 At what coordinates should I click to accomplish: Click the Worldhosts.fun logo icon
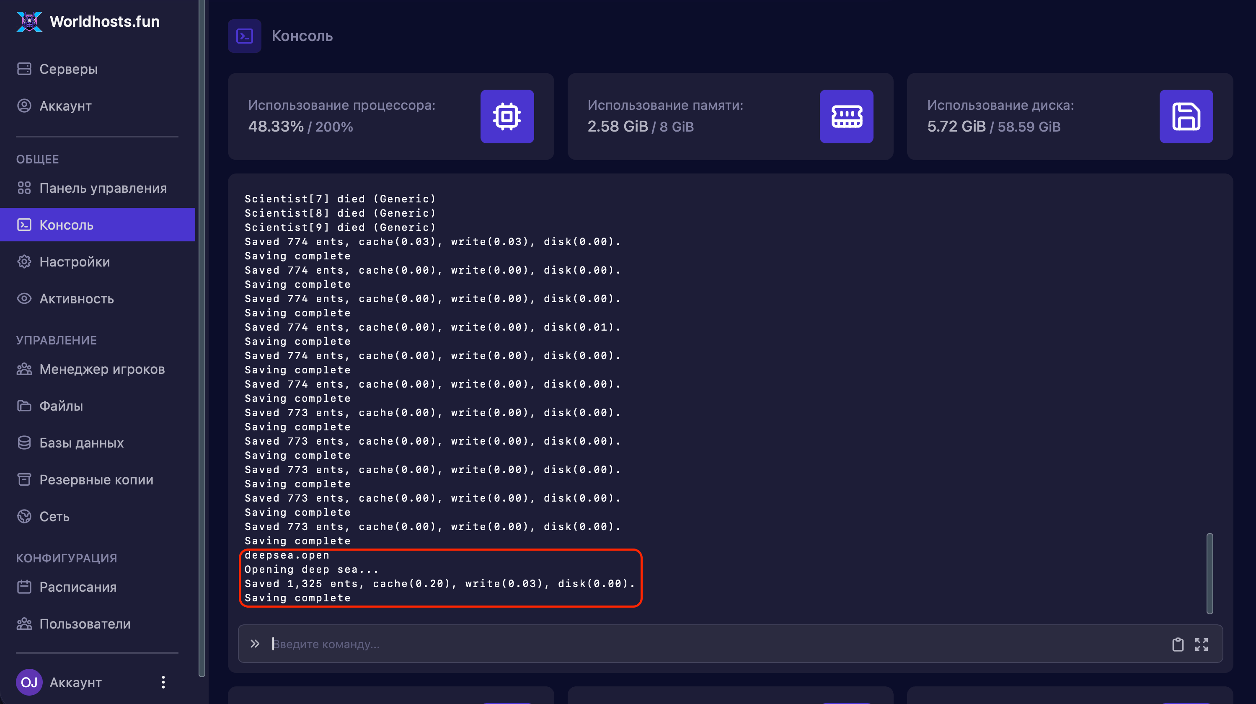[29, 21]
